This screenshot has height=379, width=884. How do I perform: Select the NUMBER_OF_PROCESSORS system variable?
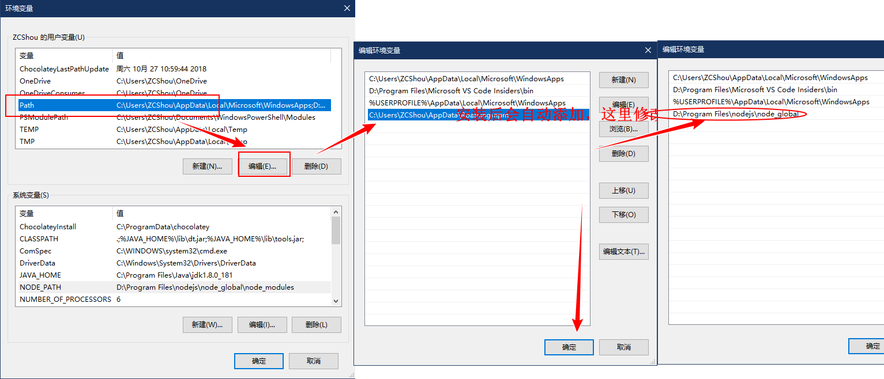(x=173, y=299)
